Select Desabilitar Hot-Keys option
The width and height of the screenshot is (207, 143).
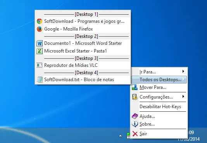click(159, 107)
